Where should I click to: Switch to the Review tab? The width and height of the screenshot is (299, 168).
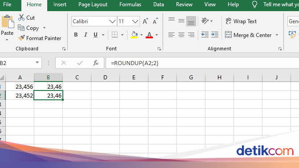[x=184, y=4]
